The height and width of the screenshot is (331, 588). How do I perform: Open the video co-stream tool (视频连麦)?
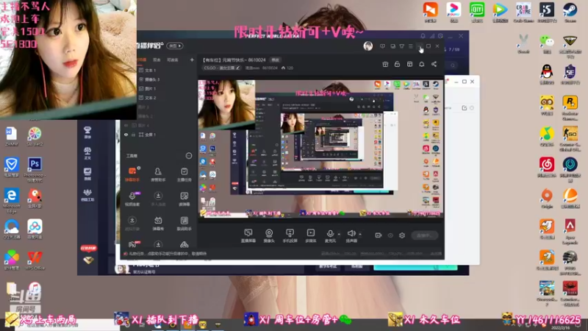point(132,199)
